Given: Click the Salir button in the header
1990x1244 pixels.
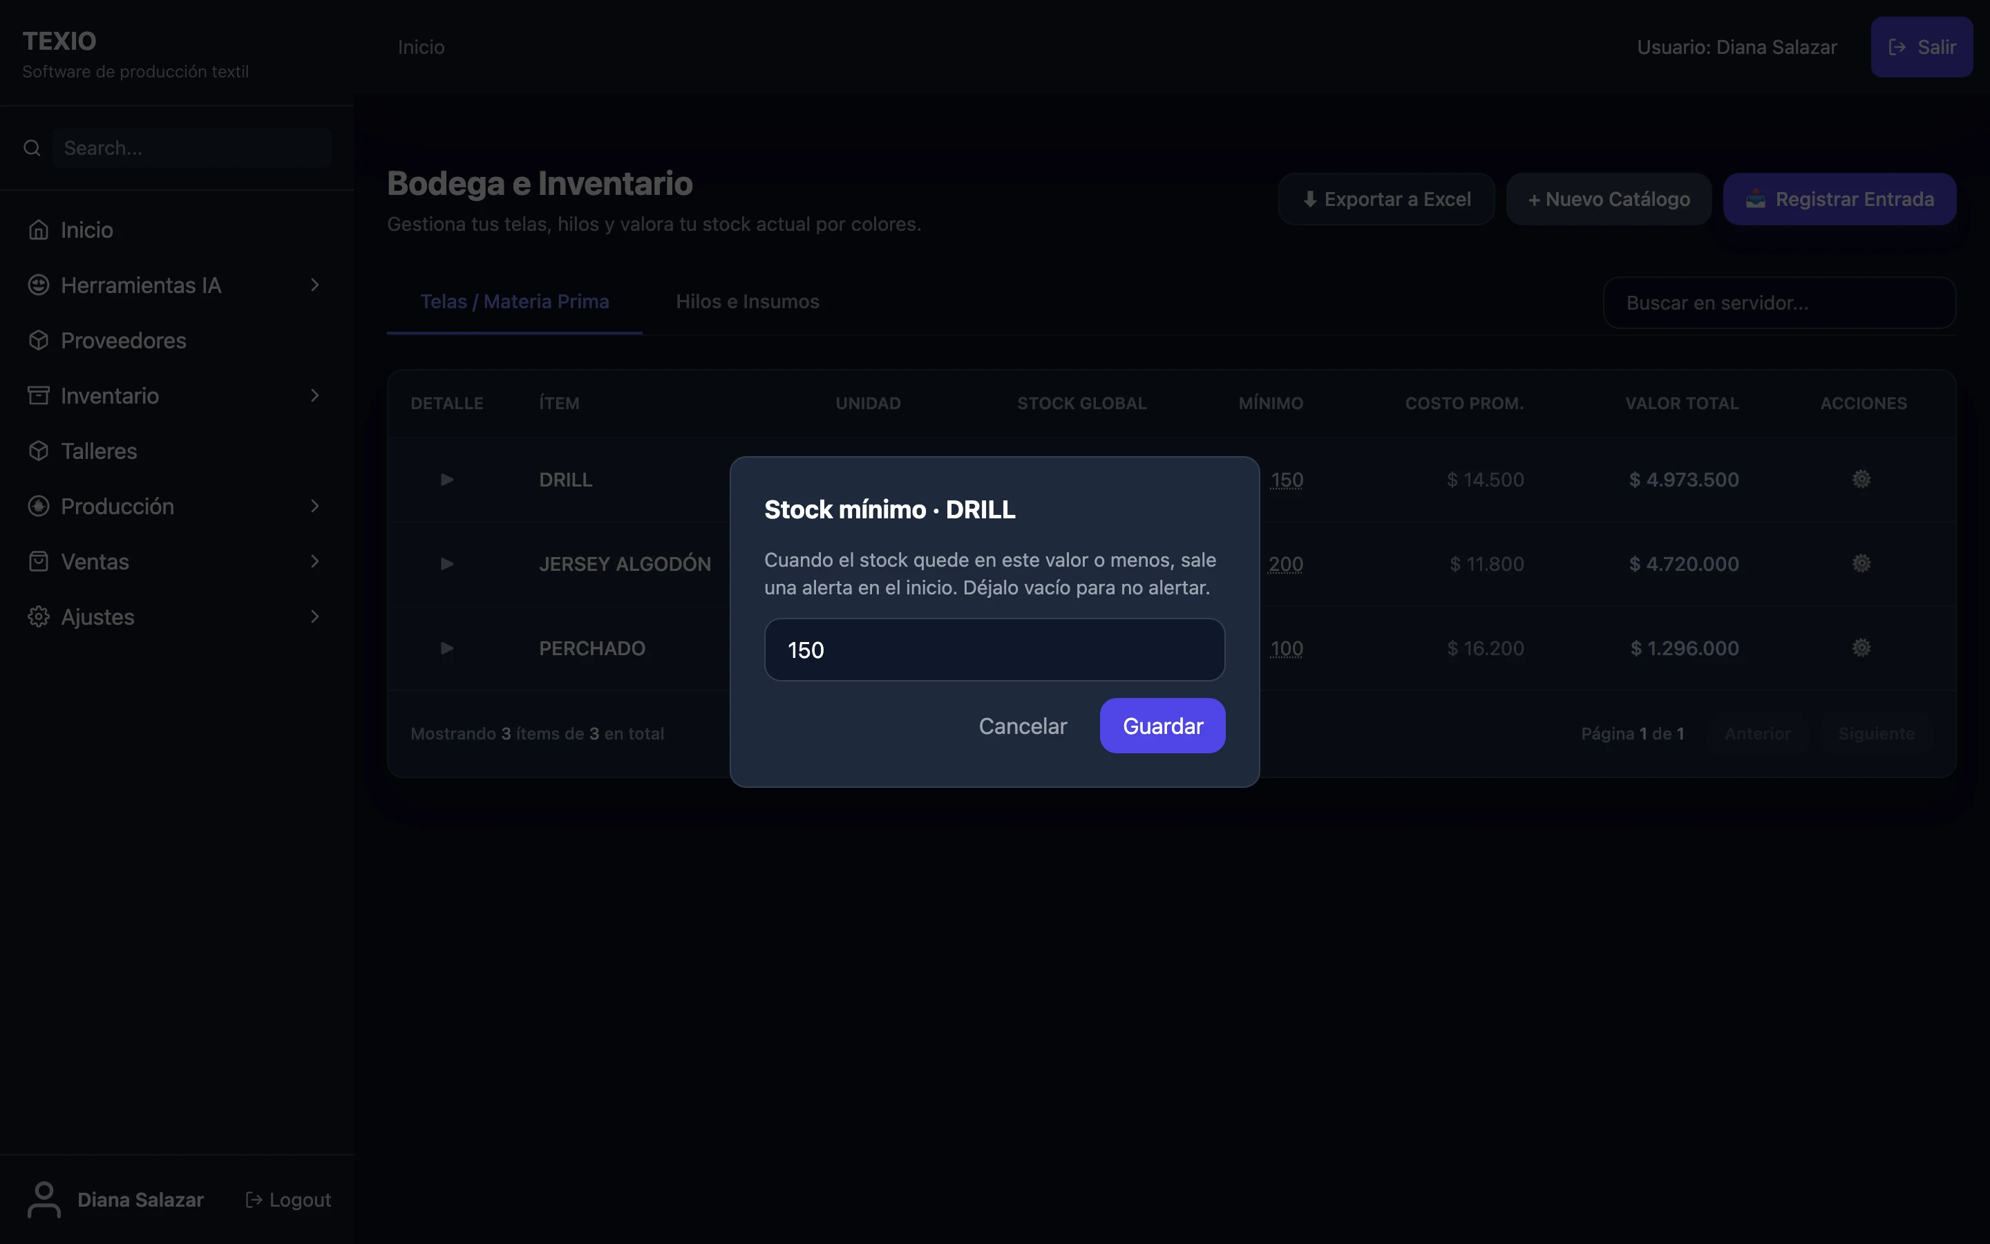Looking at the screenshot, I should click(x=1922, y=47).
